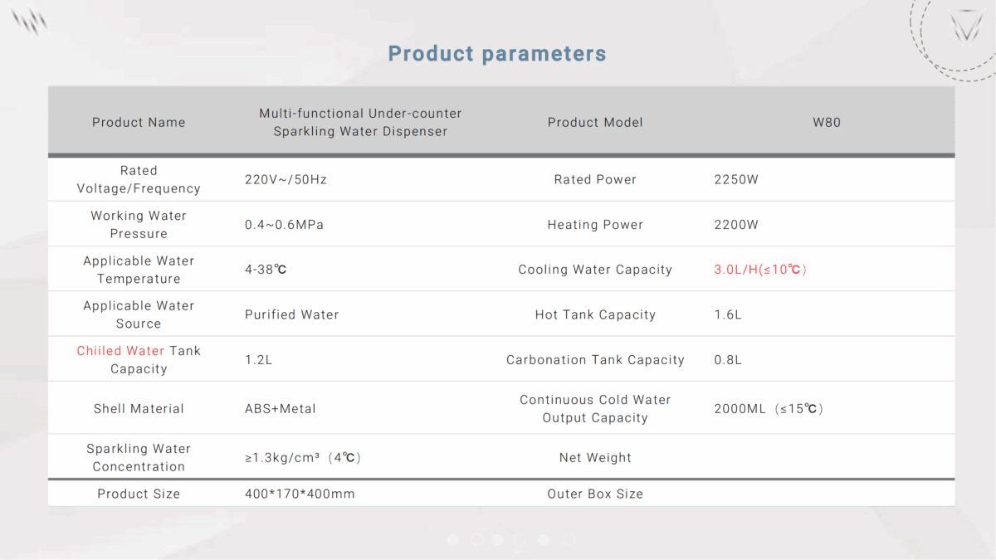996x560 pixels.
Task: Click the 'Purified Water' cell
Action: tap(292, 314)
